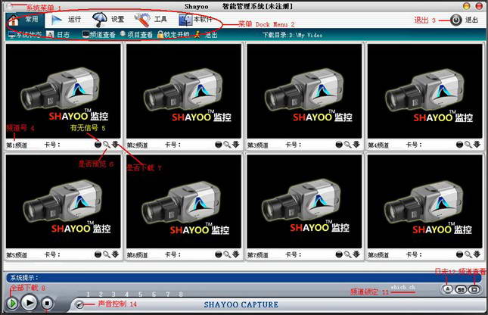Select channel number 4 in bottom strip
488x315 pixels.
tap(126, 294)
